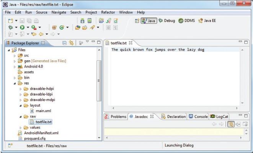This screenshot has height=153, width=253.
Task: Click the Save toolbar icon
Action: (22, 21)
